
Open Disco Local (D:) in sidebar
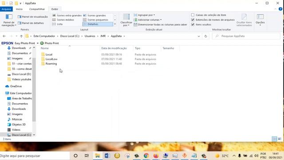(21, 74)
